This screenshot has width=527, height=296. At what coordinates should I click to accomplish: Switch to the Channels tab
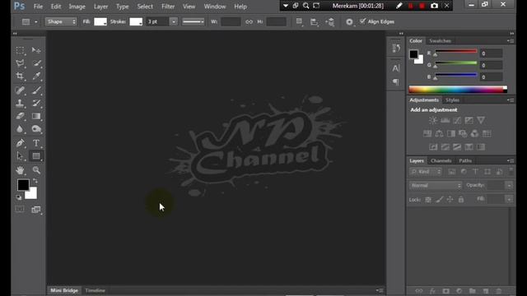(x=441, y=161)
